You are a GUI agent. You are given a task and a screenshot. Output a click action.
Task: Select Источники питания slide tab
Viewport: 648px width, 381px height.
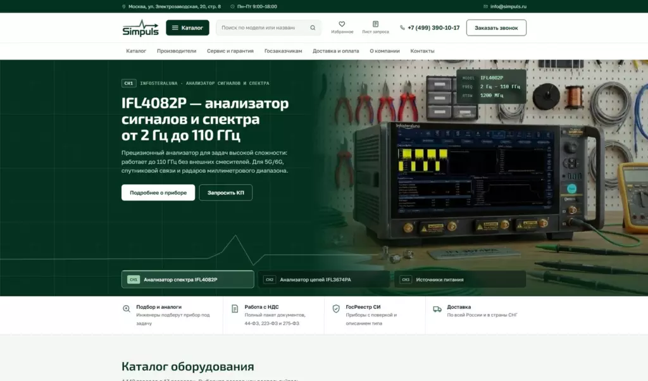(x=460, y=279)
